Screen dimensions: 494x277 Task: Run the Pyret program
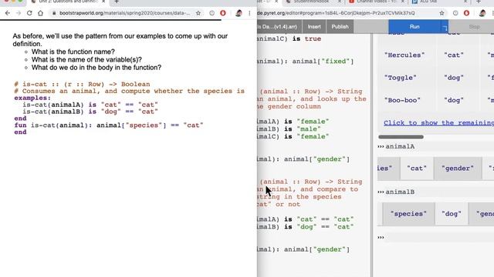[x=414, y=27]
